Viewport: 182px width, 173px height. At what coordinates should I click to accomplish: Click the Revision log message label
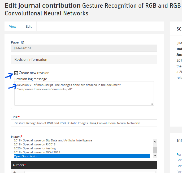[x=31, y=79]
